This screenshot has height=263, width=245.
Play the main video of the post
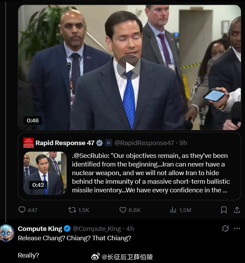[x=129, y=68]
